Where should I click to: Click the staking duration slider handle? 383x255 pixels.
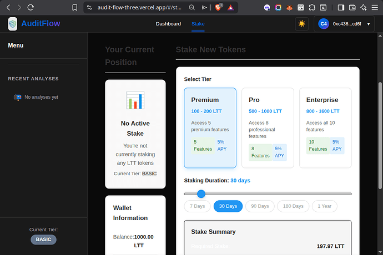pos(201,193)
